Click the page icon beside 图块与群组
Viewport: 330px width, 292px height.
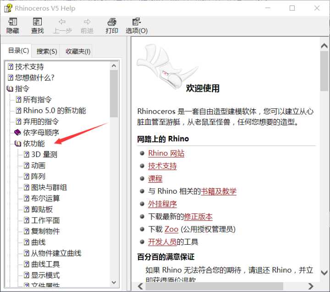(27, 187)
